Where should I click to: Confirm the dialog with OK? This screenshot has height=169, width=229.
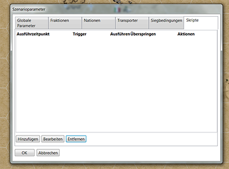[x=25, y=153]
